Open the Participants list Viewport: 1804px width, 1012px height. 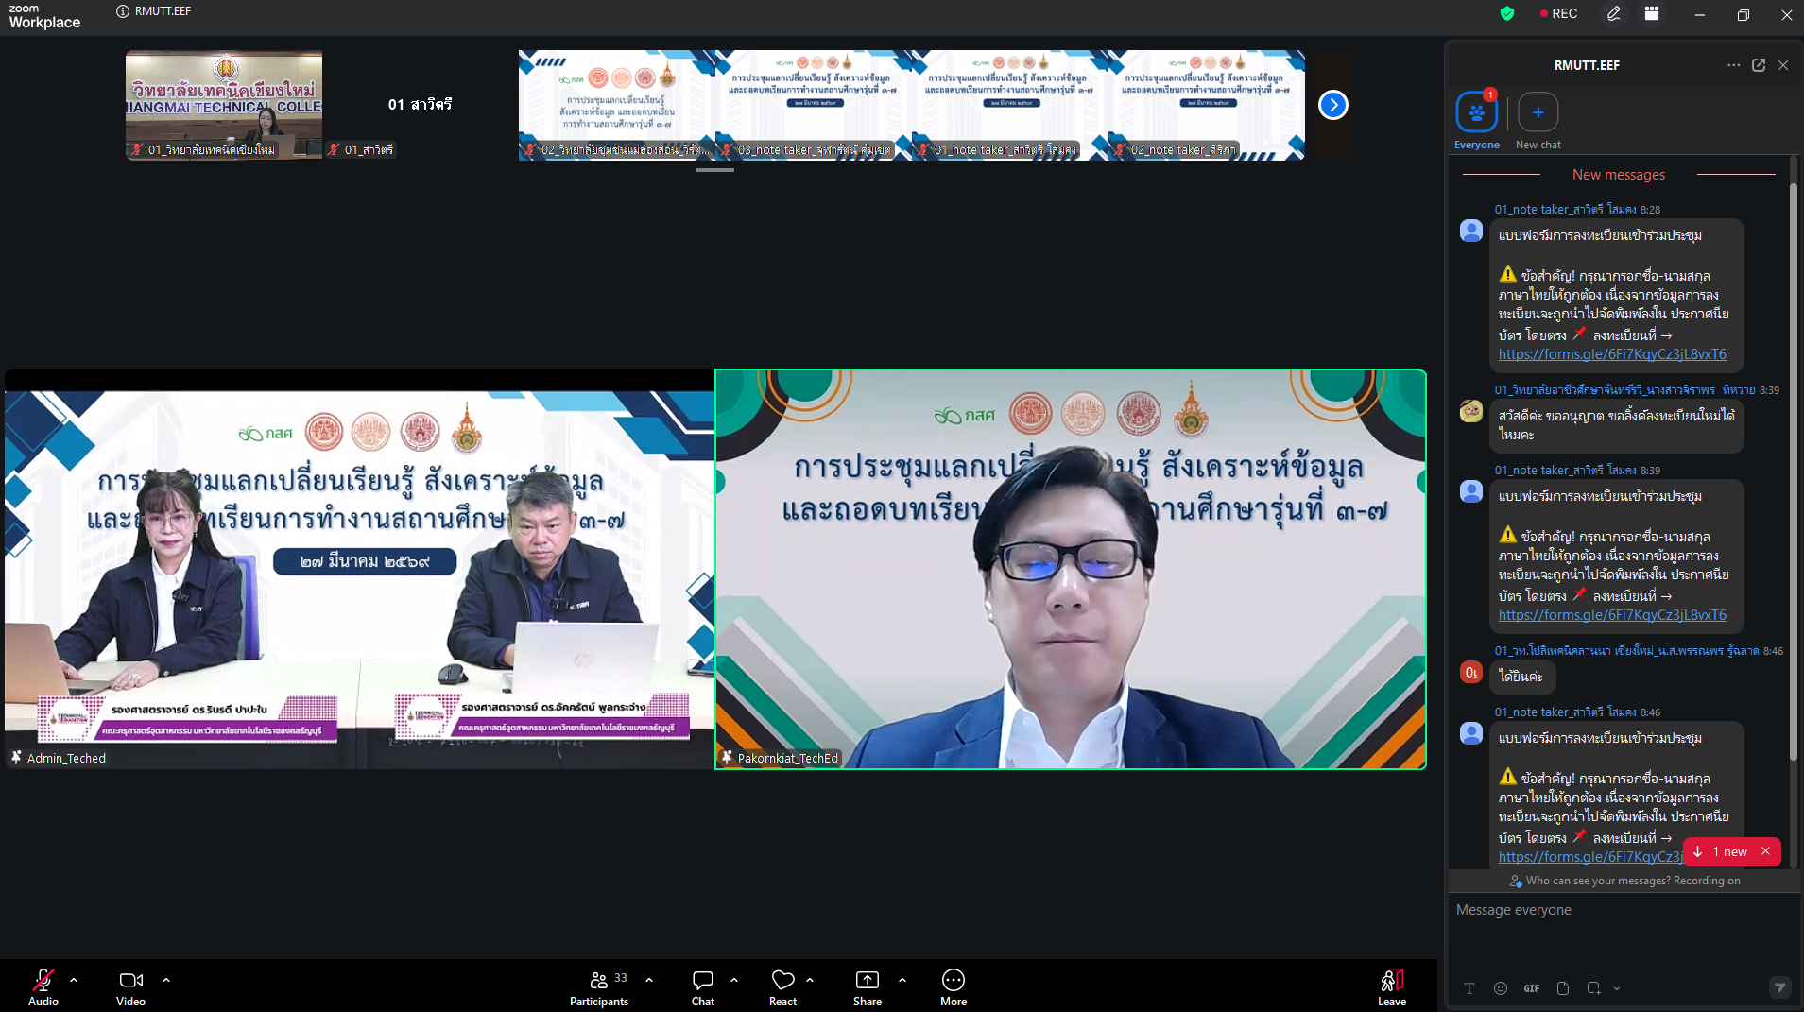pos(598,986)
